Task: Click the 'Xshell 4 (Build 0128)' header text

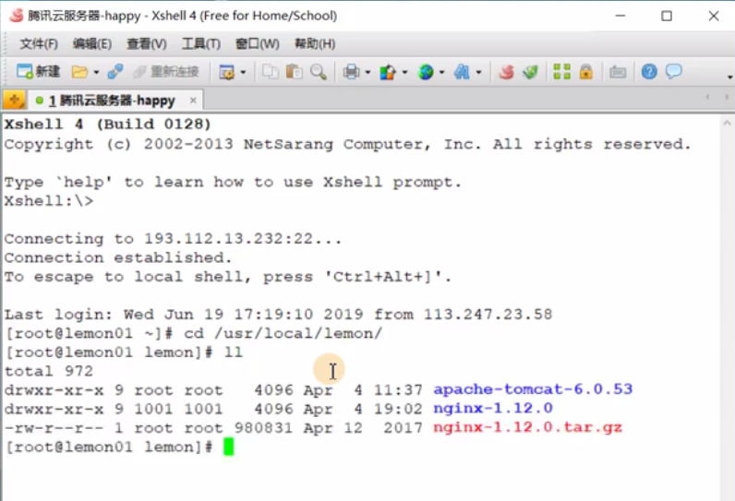Action: click(108, 124)
